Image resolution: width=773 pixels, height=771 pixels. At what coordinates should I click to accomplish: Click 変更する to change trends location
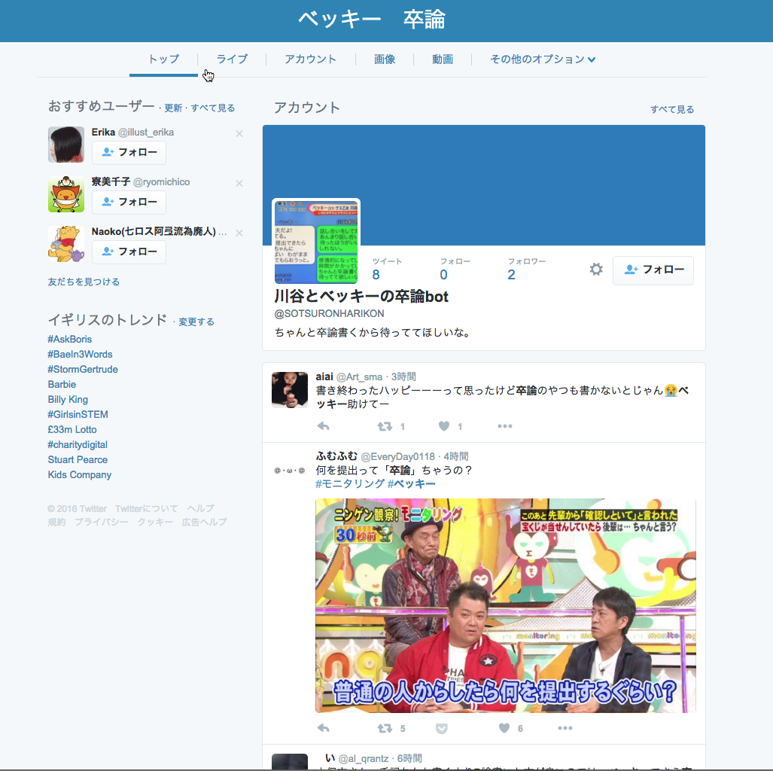click(x=196, y=322)
